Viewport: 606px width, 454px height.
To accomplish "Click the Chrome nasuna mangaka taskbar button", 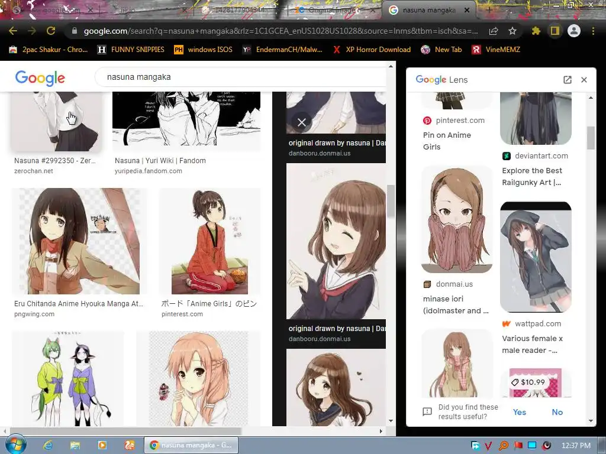I will (x=191, y=445).
